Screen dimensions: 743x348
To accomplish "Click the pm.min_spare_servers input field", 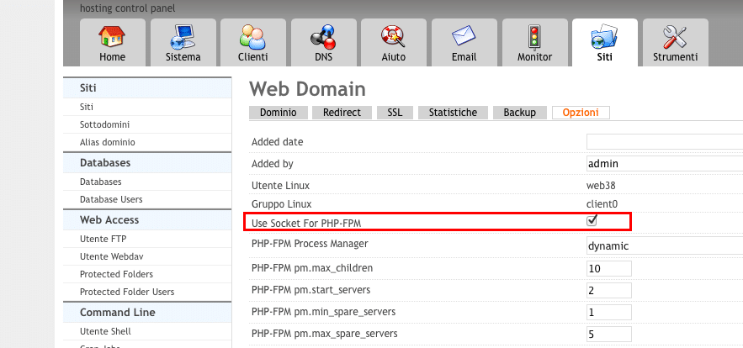I will coord(609,313).
